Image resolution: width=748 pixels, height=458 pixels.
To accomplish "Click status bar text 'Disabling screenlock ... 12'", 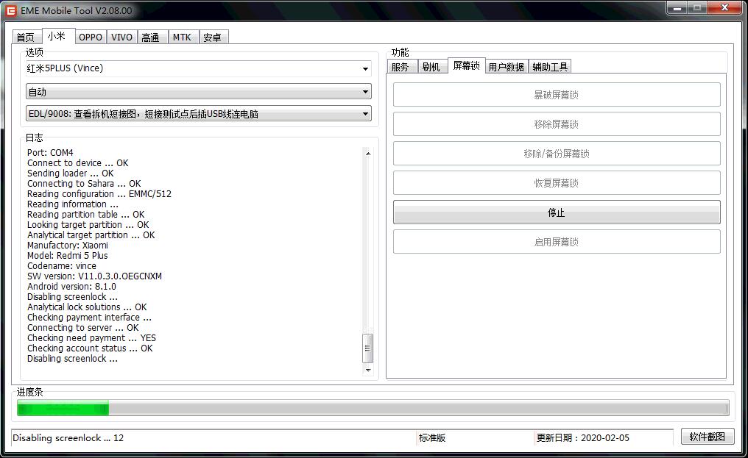I will pos(68,437).
